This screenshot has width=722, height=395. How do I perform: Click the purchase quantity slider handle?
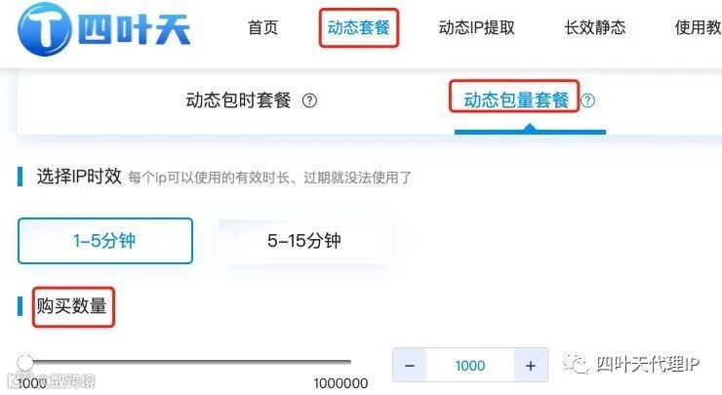point(24,363)
